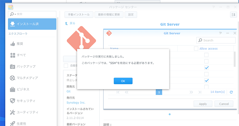The height and width of the screenshot is (126, 239).
Task: Click the エクスプローラ section heading
Action: pos(18,34)
